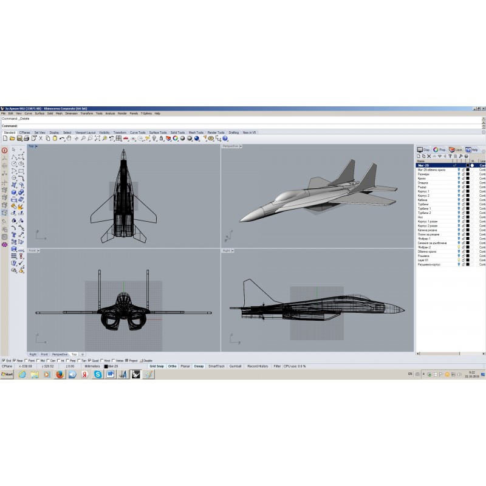
Task: Click the Undo arrow icon
Action: coord(61,139)
